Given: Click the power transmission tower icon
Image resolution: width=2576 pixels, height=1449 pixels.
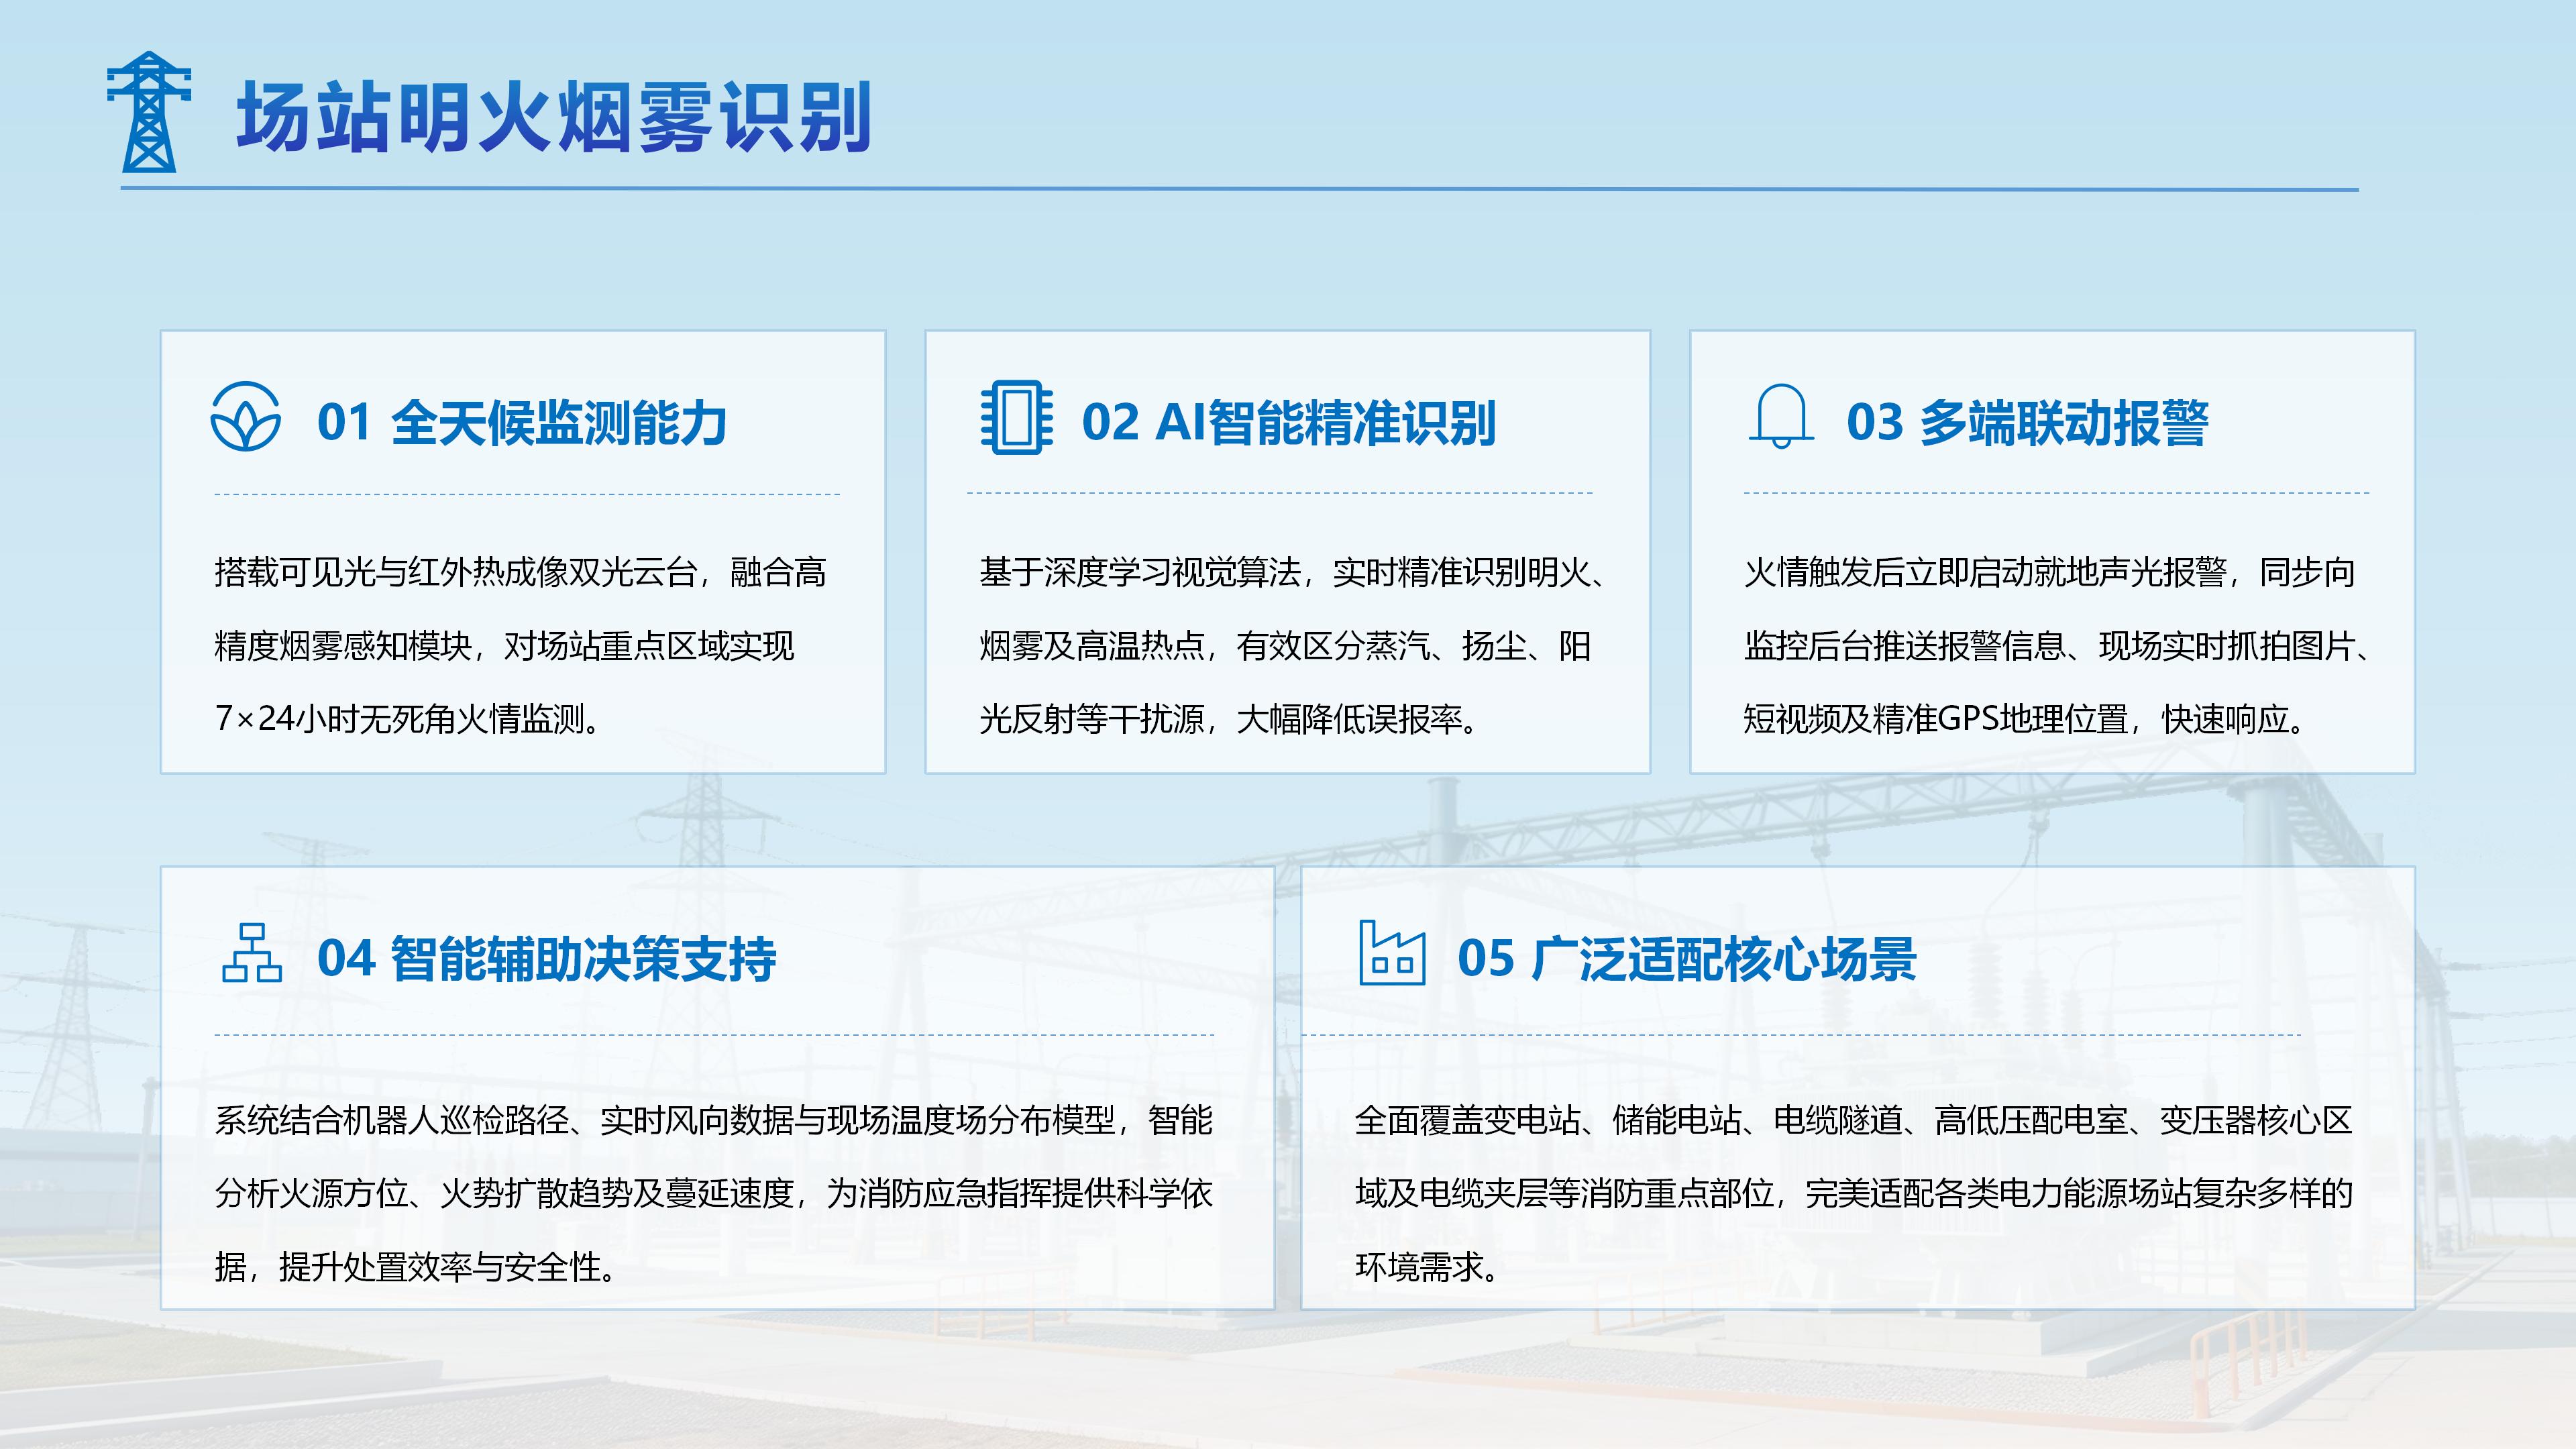Looking at the screenshot, I should (x=149, y=111).
